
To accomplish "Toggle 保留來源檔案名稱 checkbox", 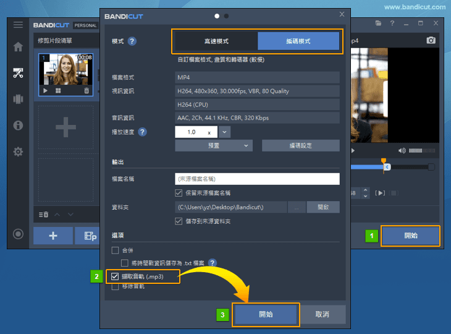I will pos(179,193).
